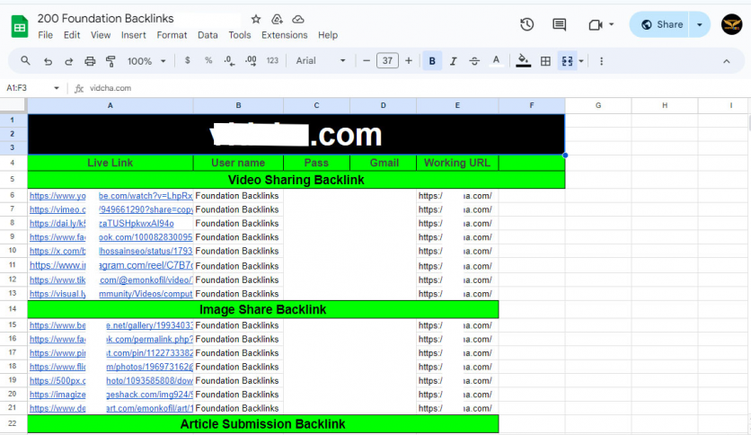The height and width of the screenshot is (435, 751).
Task: Select the Article Submission Backlink cell
Action: pyautogui.click(x=263, y=424)
